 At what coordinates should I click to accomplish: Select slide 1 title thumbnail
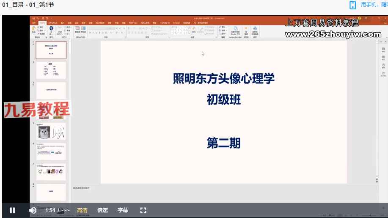(x=51, y=50)
